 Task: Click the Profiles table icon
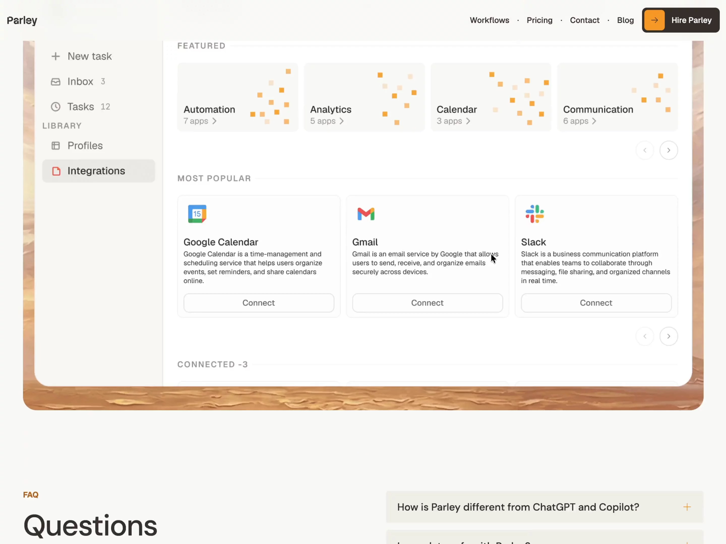(55, 146)
